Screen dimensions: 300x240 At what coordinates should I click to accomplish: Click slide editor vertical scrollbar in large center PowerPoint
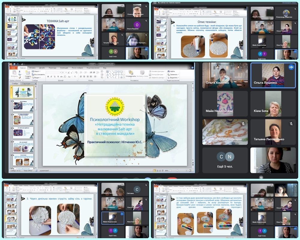(x=193, y=88)
